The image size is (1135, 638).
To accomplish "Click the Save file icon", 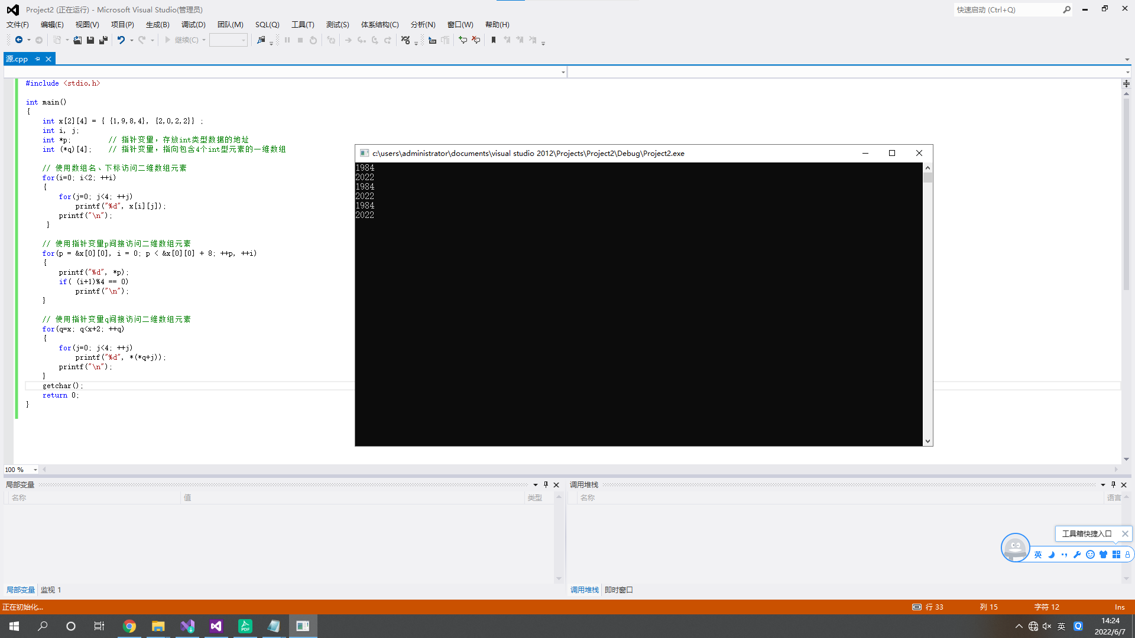I will point(90,40).
